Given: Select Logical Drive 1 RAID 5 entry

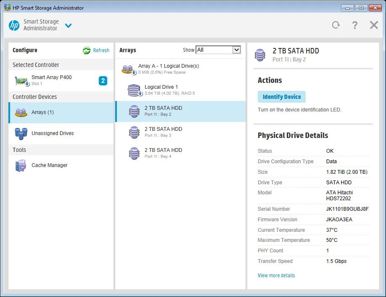Looking at the screenshot, I should point(180,90).
